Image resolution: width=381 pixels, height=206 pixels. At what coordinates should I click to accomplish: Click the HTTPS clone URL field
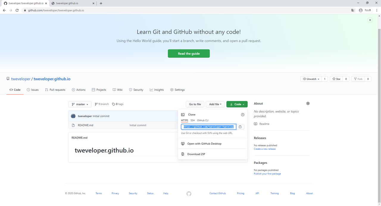[208, 127]
